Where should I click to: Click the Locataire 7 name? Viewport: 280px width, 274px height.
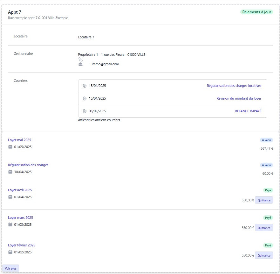tap(86, 37)
